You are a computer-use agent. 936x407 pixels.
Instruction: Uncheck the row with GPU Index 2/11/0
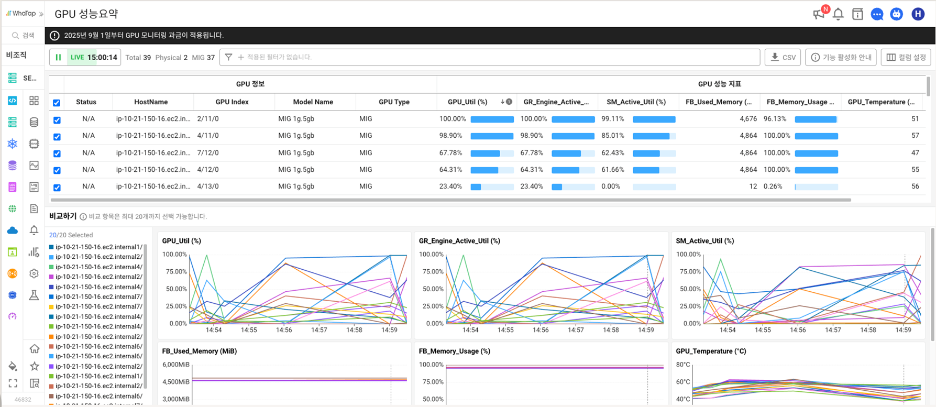tap(57, 120)
